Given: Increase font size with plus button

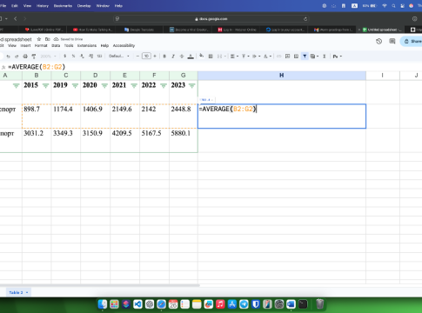Looking at the screenshot, I should (x=155, y=57).
